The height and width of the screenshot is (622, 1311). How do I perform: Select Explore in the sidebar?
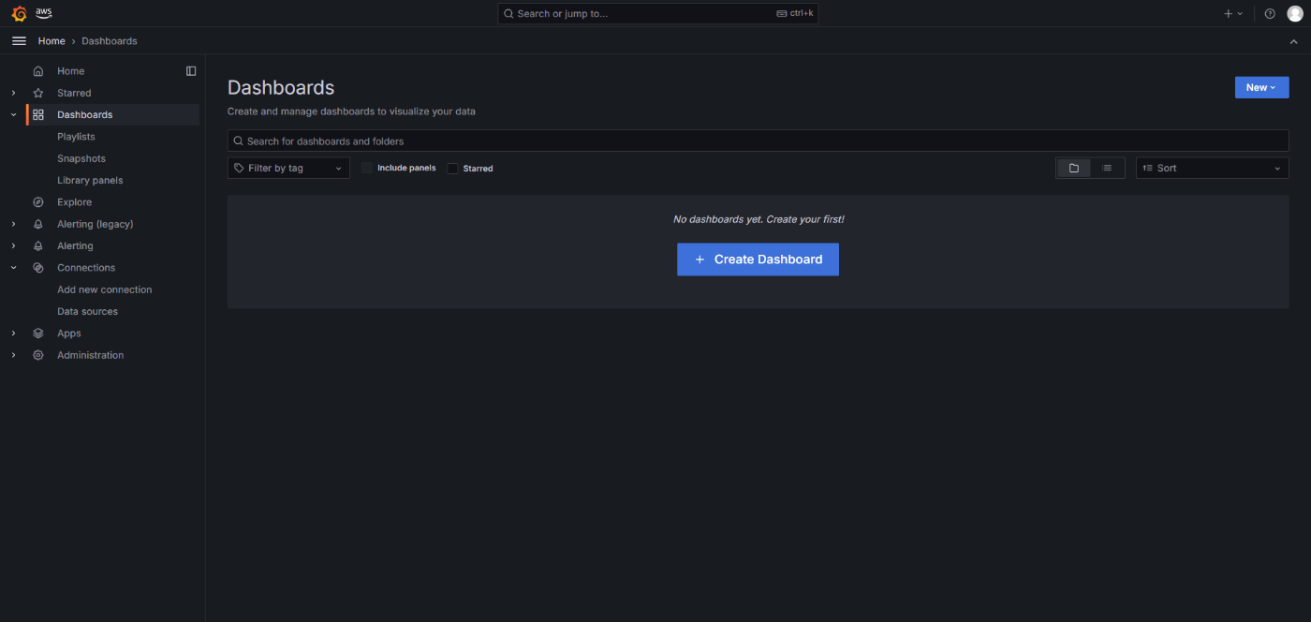point(74,202)
